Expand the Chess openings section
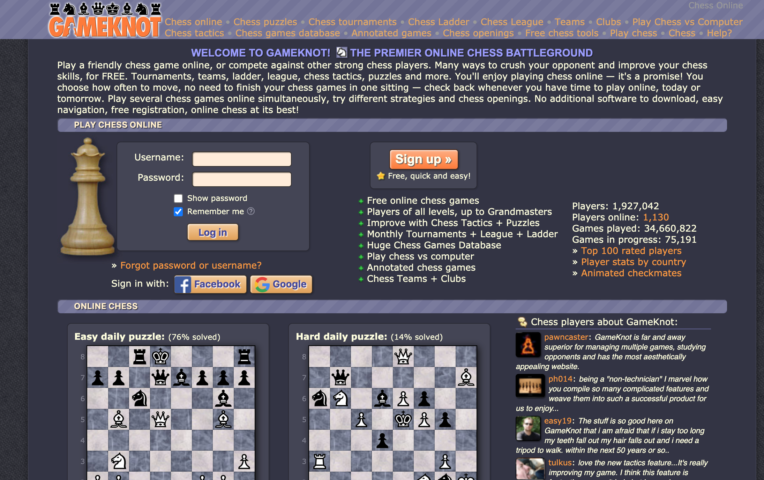The height and width of the screenshot is (480, 764). click(x=478, y=34)
